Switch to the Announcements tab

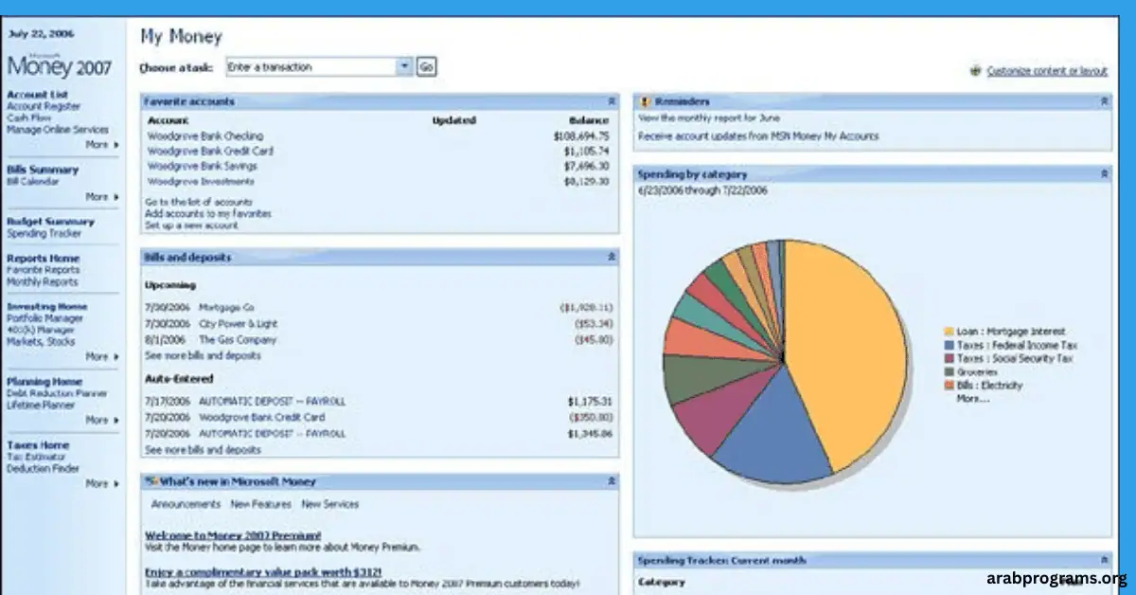186,504
